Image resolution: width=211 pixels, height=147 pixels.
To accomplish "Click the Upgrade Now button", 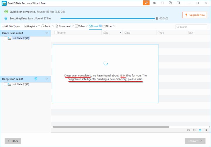I will (x=194, y=15).
